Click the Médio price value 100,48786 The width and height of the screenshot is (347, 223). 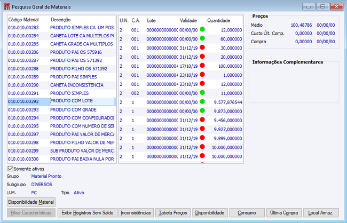point(301,25)
